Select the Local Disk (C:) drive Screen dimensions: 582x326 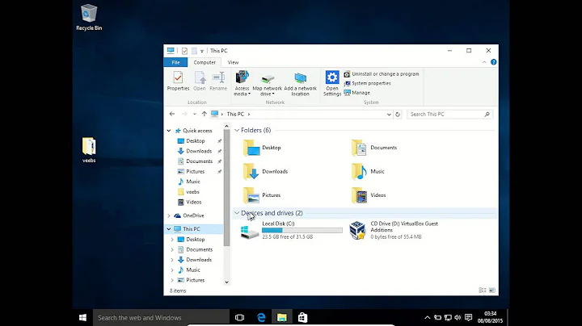291,230
